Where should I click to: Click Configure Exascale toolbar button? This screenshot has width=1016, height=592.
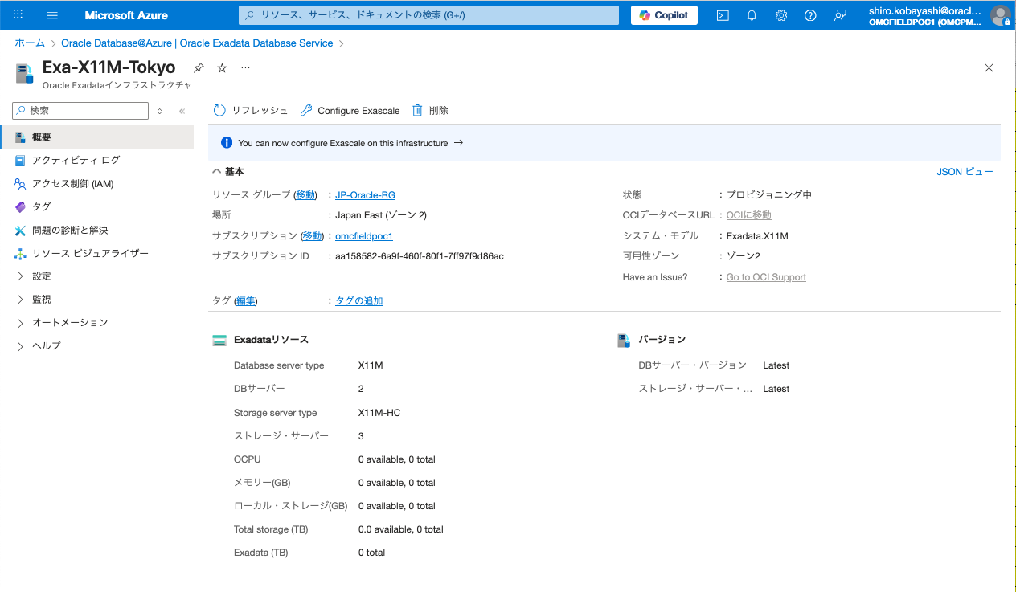click(x=350, y=111)
